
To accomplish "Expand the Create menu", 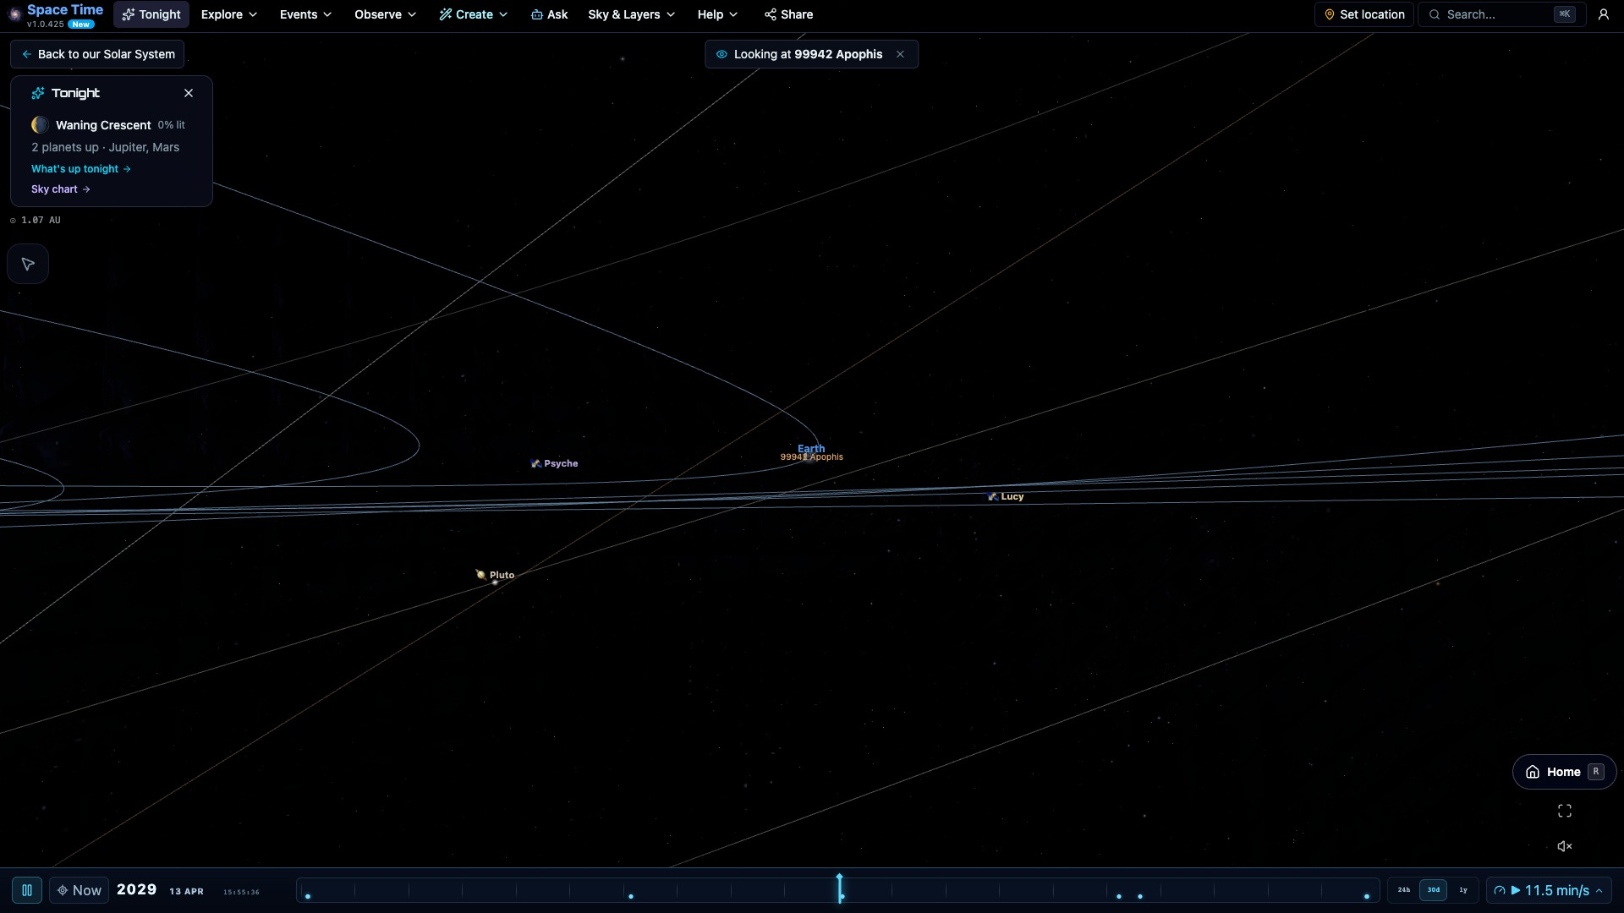I will [x=474, y=14].
